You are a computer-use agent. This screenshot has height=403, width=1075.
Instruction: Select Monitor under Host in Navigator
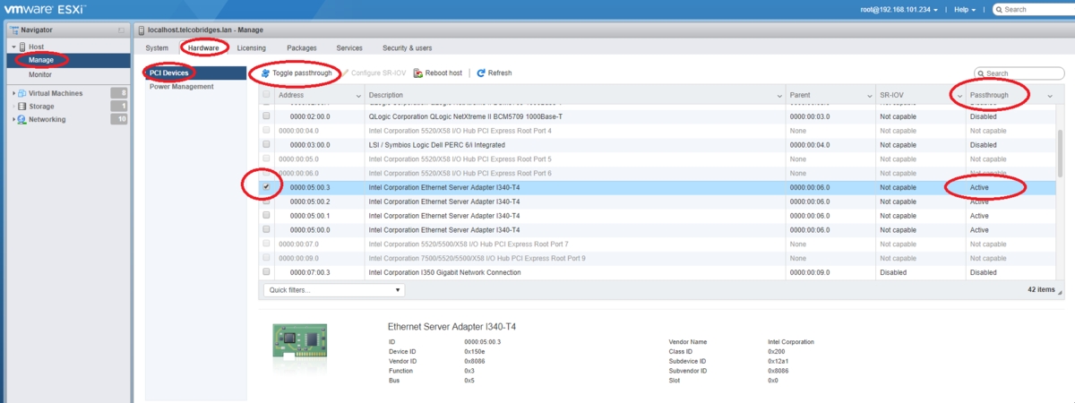(x=40, y=74)
